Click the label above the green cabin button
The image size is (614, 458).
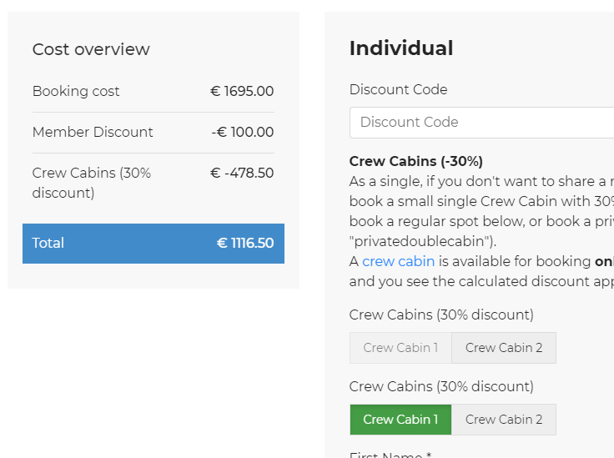(x=441, y=387)
